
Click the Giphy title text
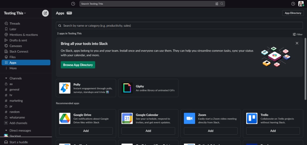tap(140, 86)
